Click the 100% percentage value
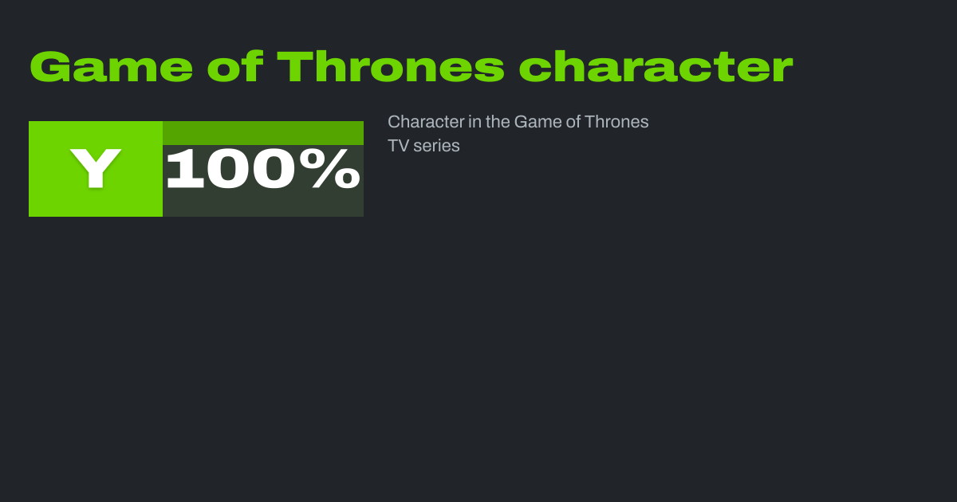This screenshot has height=502, width=957. (x=262, y=169)
